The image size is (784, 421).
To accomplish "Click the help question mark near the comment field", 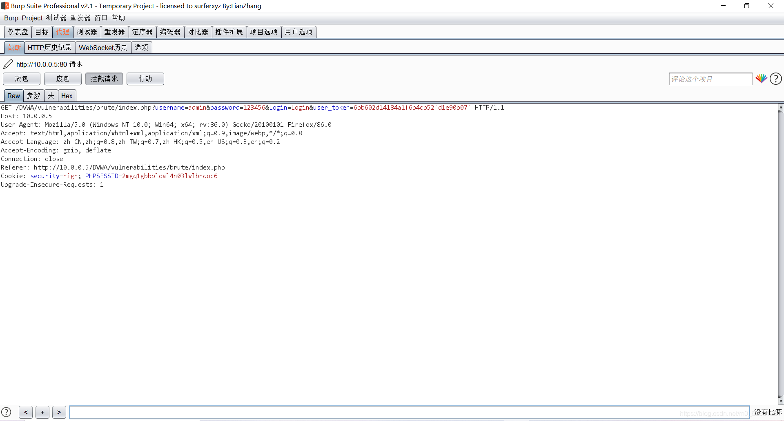I will tap(776, 79).
